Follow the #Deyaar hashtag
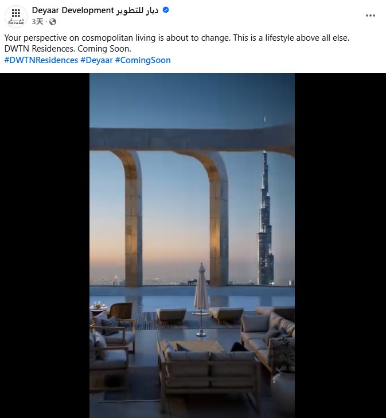This screenshot has height=418, width=386. [97, 60]
